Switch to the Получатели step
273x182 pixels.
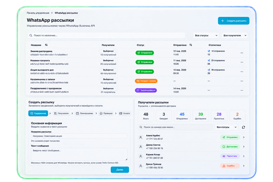[61, 113]
